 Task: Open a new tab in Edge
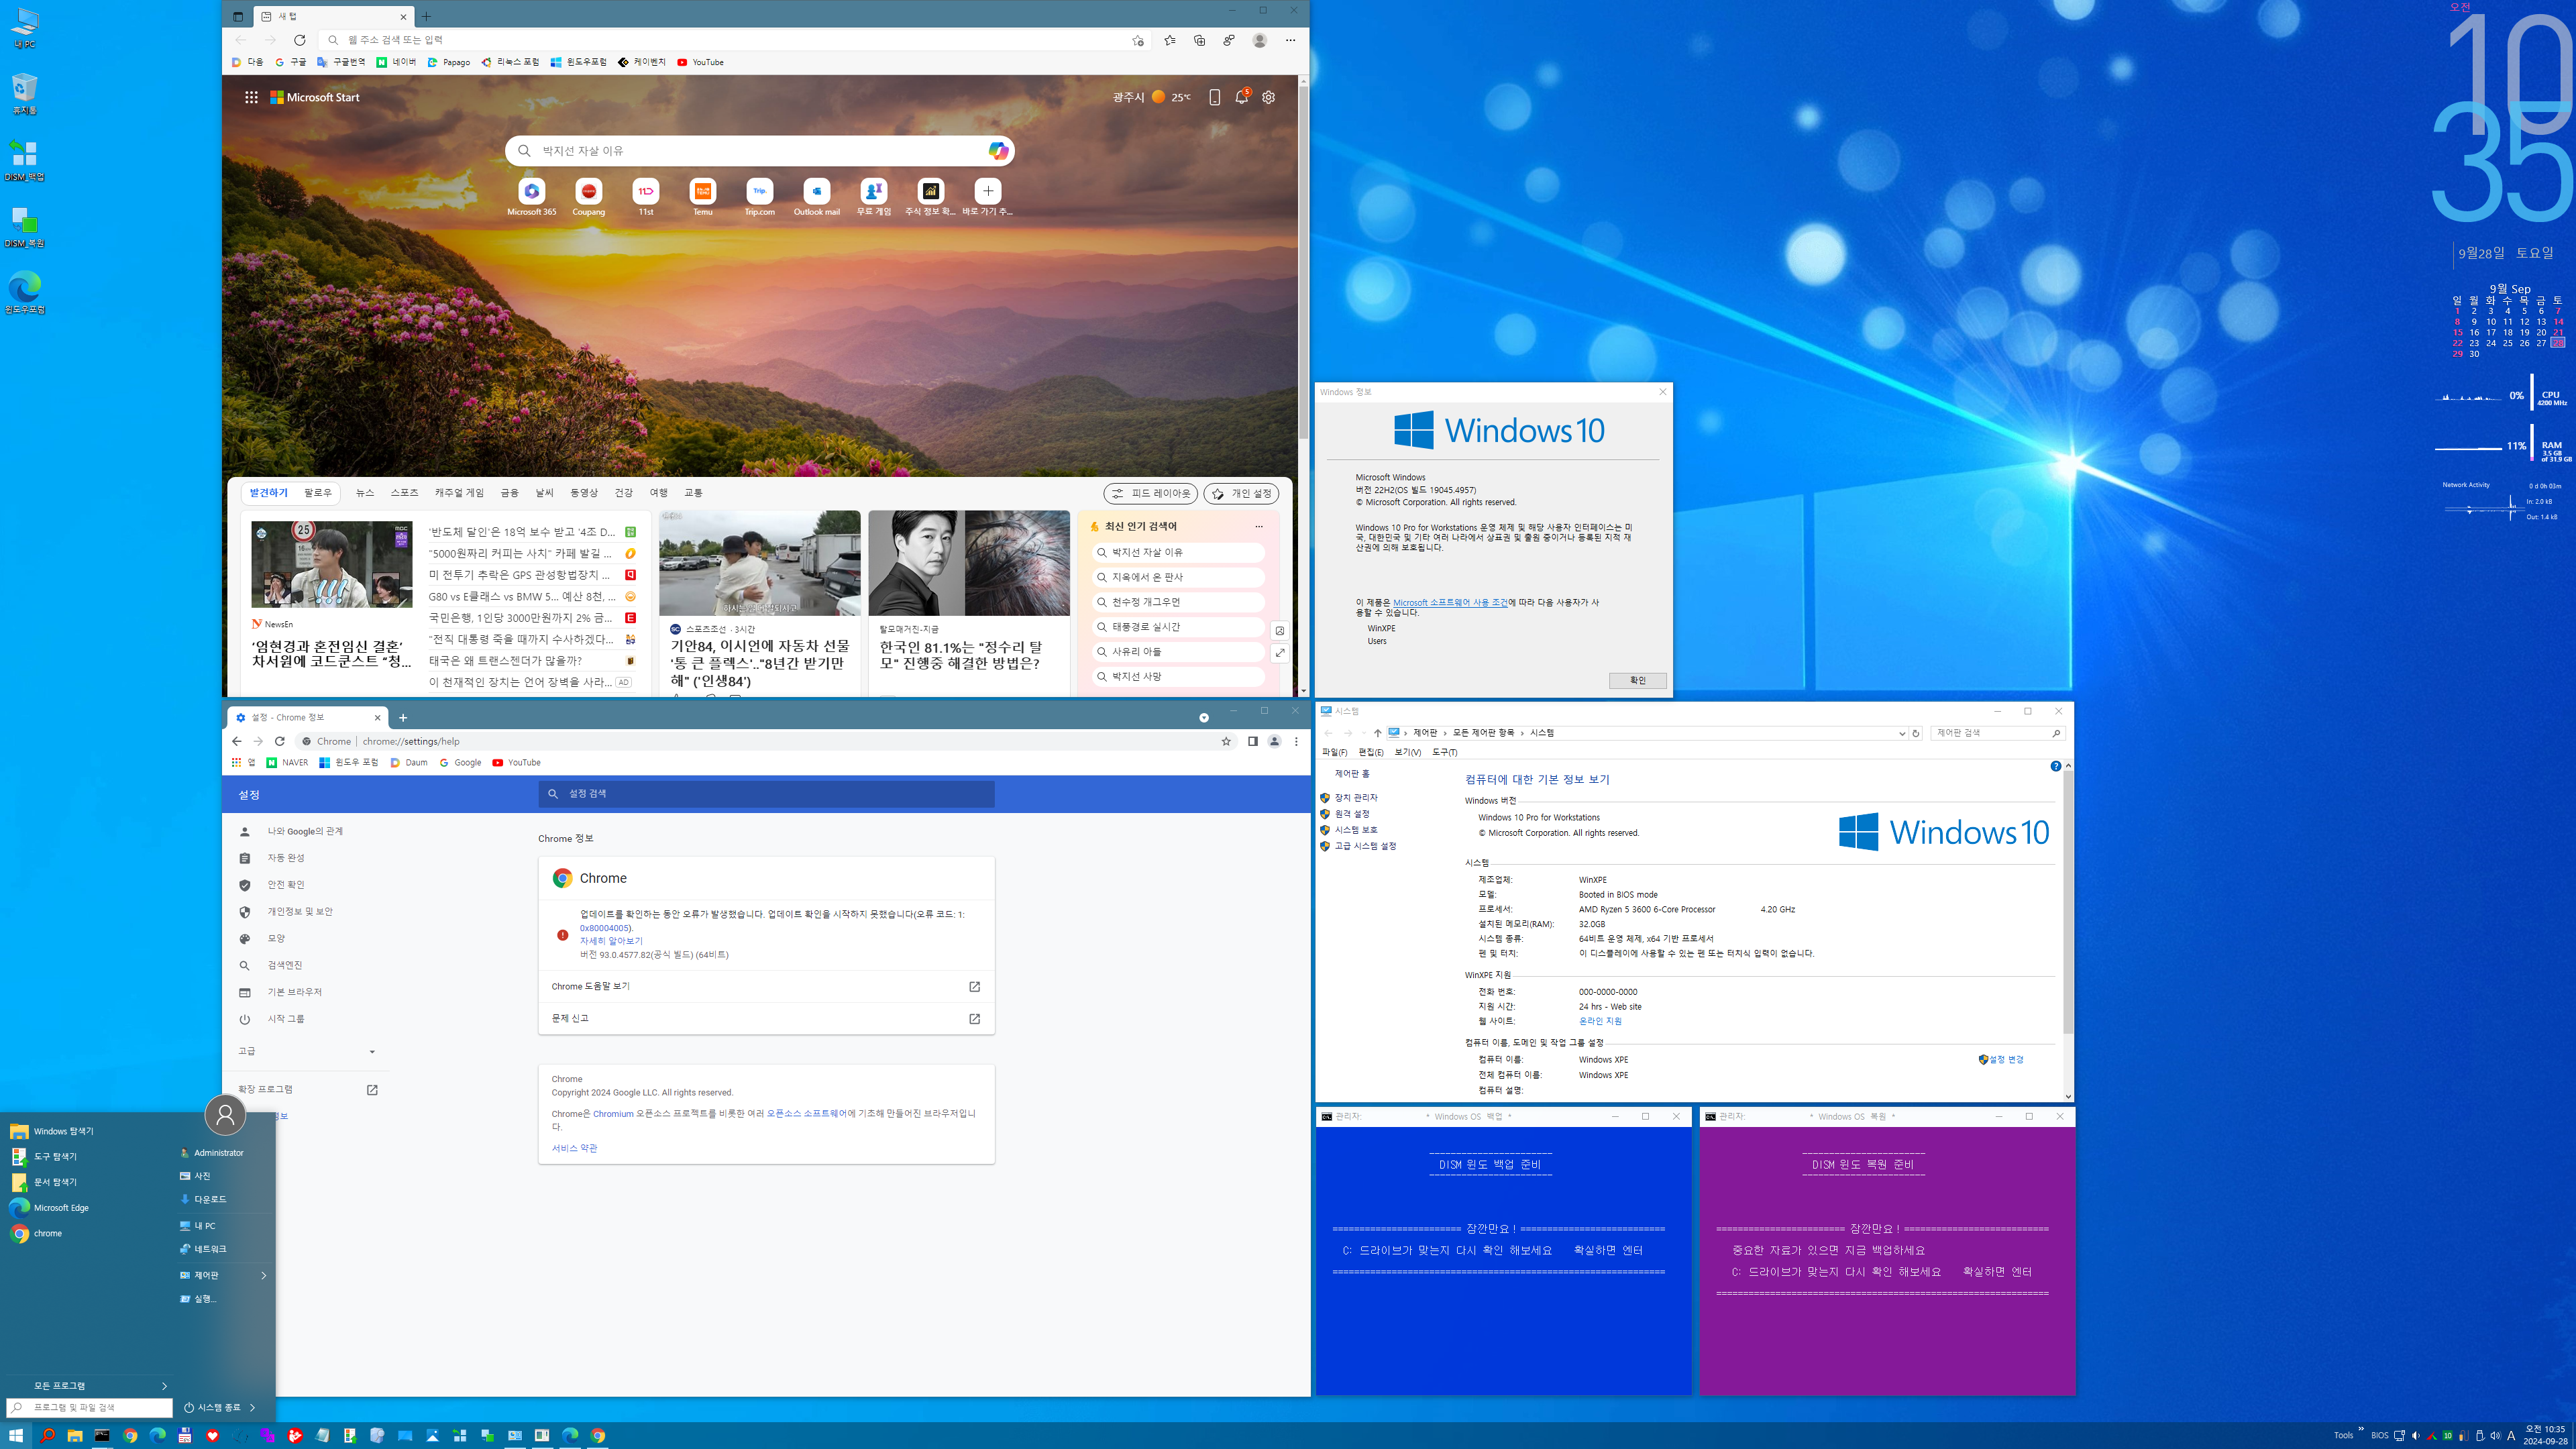pyautogui.click(x=426, y=16)
